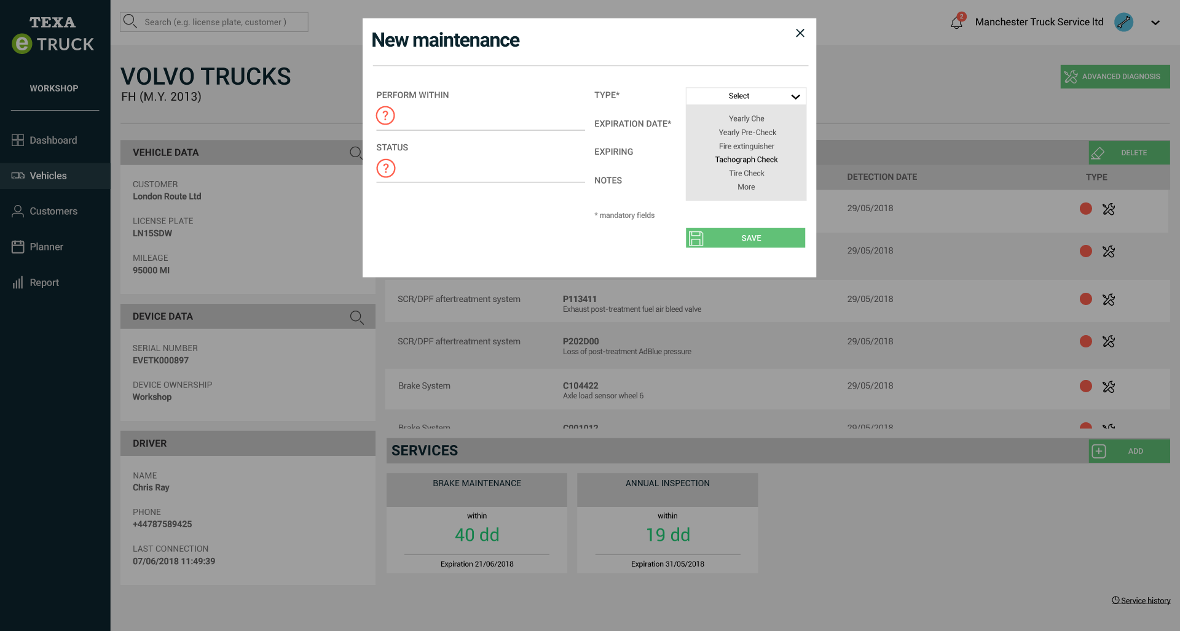Click the Report bar chart icon
1180x631 pixels.
pyautogui.click(x=18, y=282)
